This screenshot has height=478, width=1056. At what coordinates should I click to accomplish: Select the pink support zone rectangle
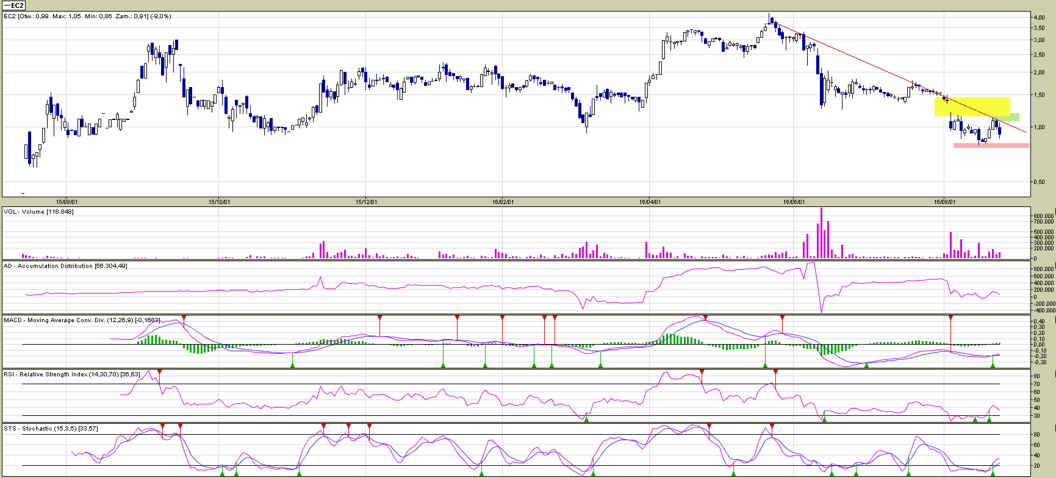991,146
